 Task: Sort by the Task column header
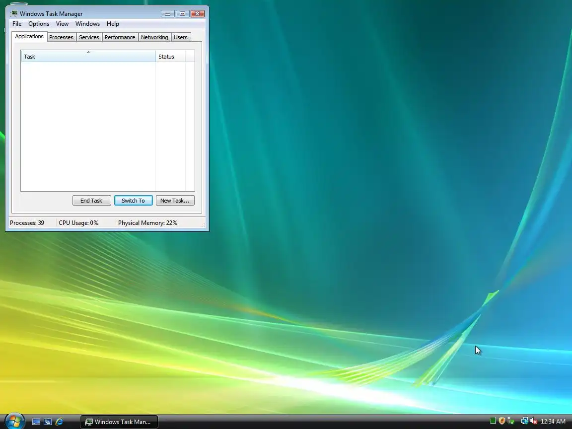(88, 57)
